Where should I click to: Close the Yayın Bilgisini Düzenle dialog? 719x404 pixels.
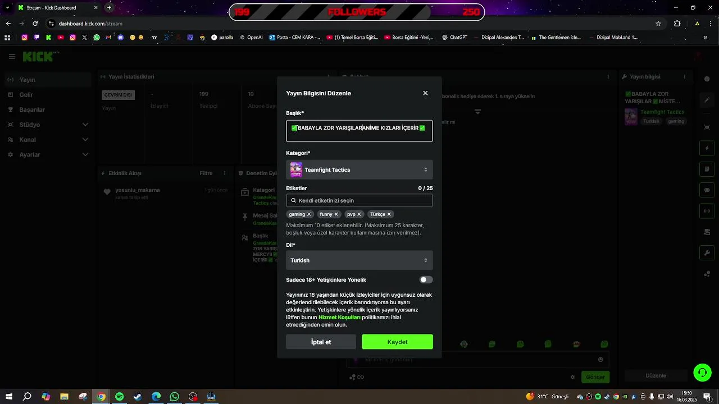pos(425,93)
